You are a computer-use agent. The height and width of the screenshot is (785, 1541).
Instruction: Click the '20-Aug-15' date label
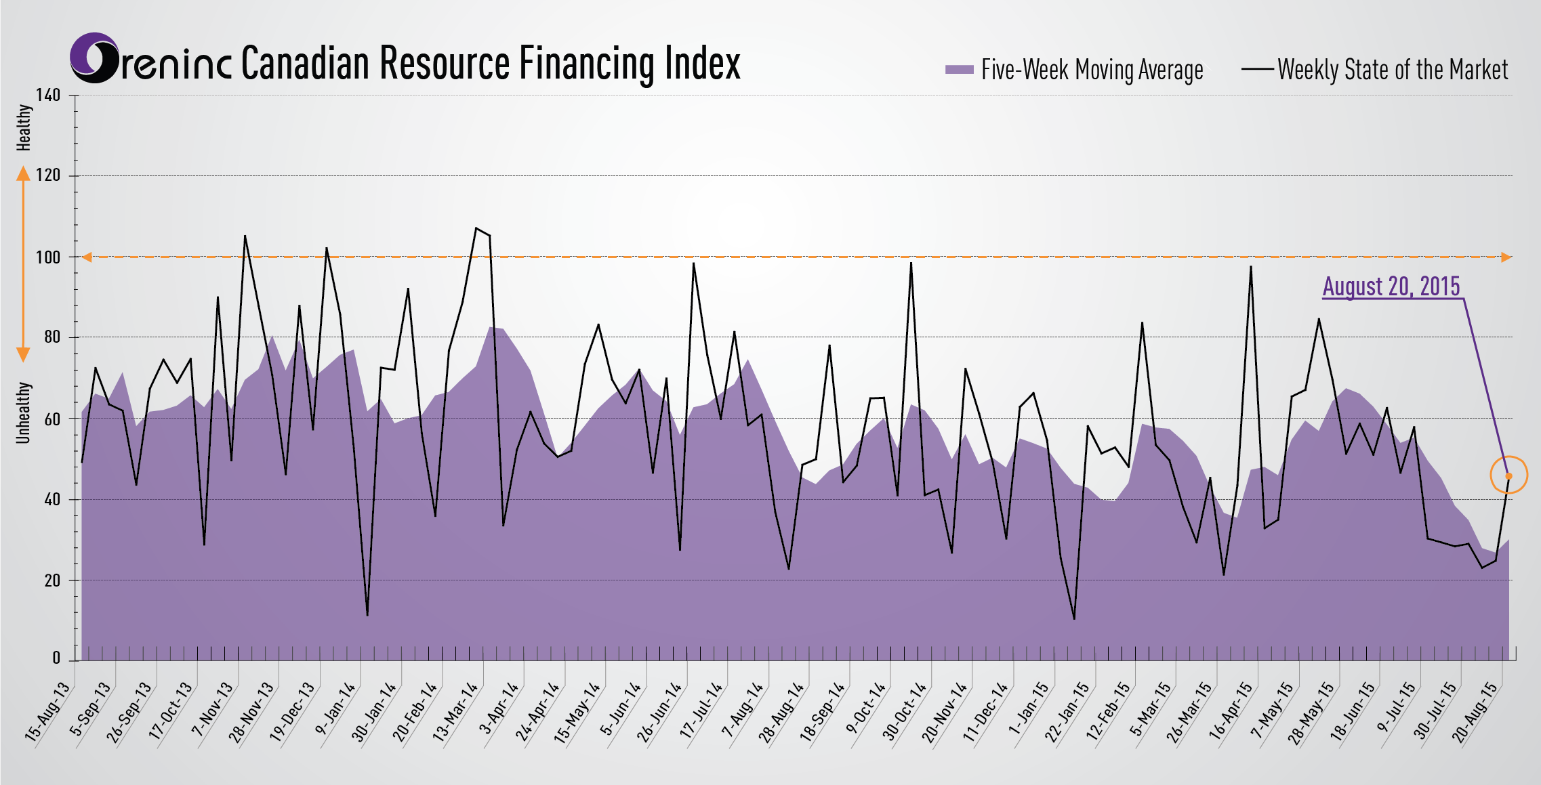click(x=1475, y=712)
